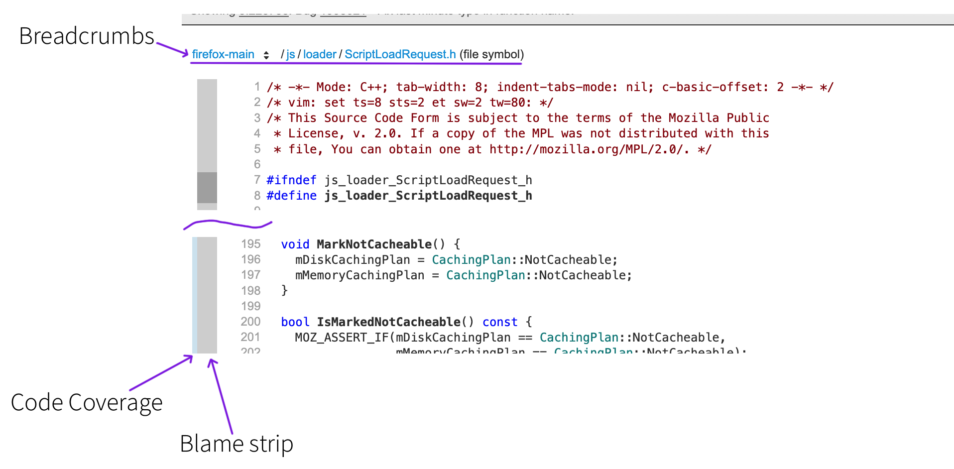
Task: Click line number 195
Action: (x=251, y=244)
